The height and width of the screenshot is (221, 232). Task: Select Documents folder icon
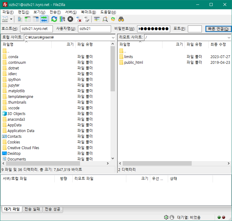(4, 159)
